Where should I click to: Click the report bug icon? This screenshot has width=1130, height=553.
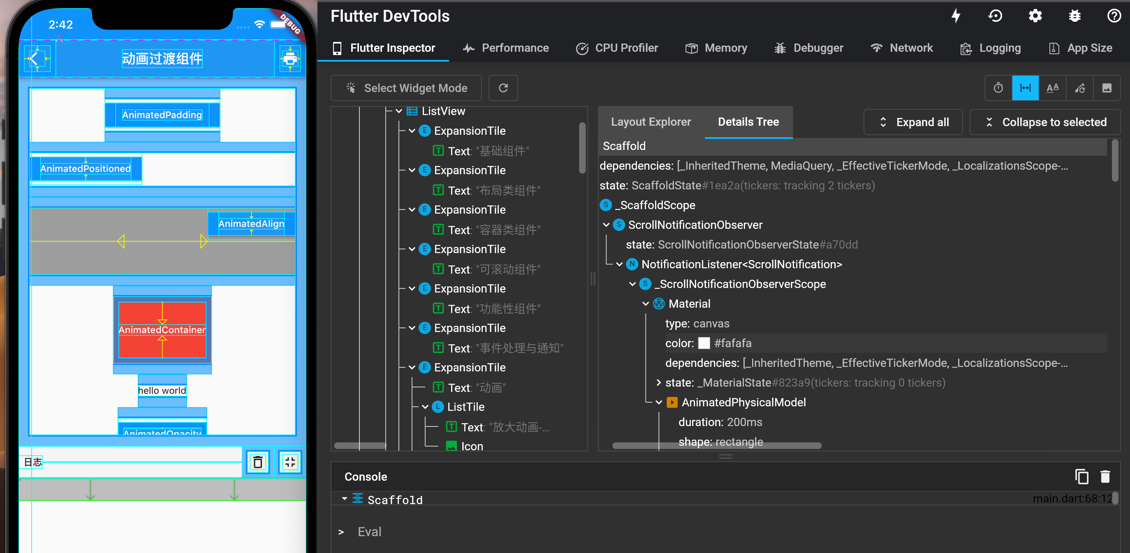1074,16
